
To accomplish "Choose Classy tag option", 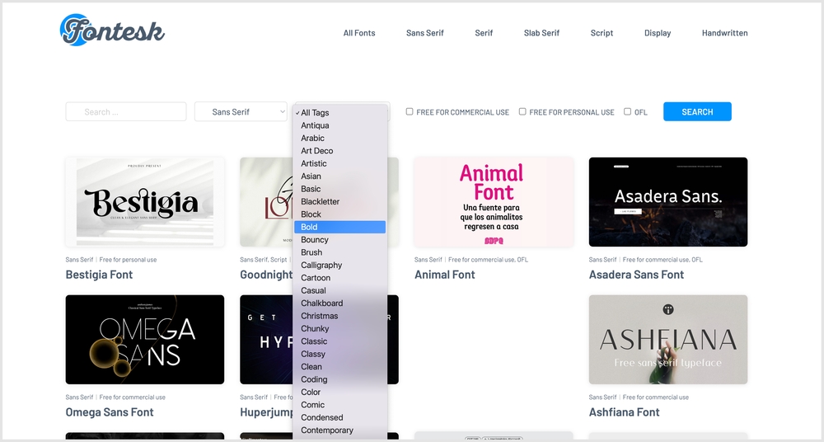I will 340,354.
